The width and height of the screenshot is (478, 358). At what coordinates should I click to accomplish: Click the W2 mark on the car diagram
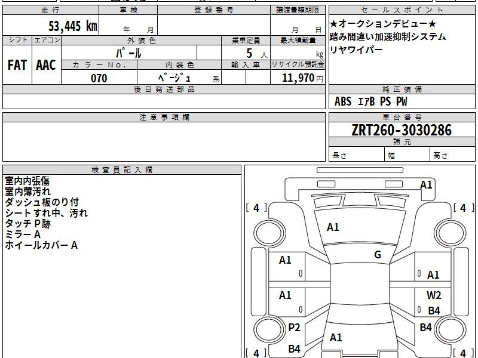[x=434, y=295]
